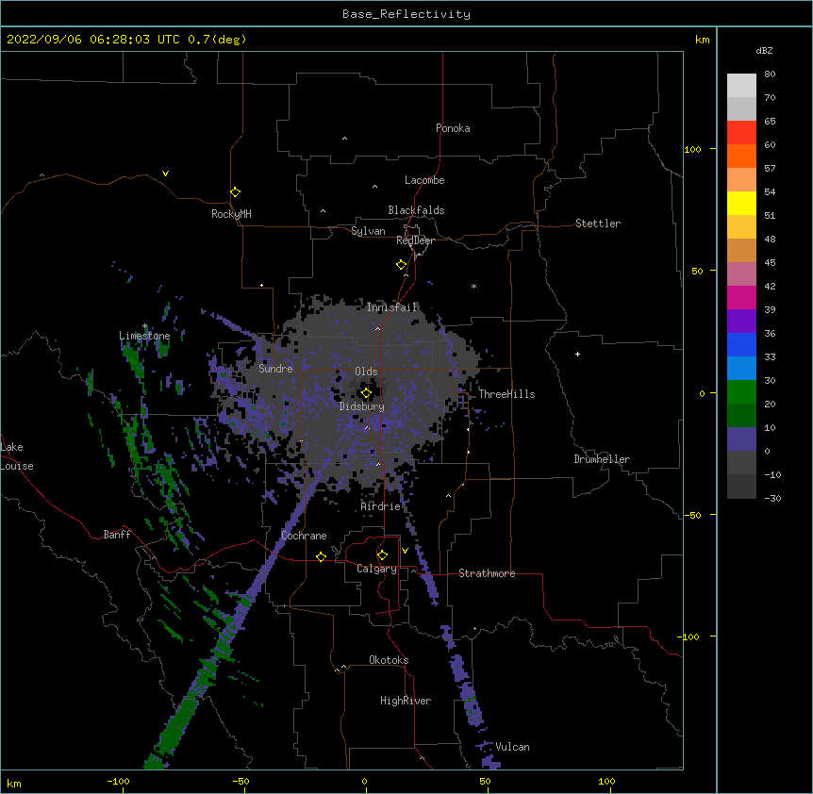Click the yellow marker near RockyMH
This screenshot has height=794, width=813.
236,192
